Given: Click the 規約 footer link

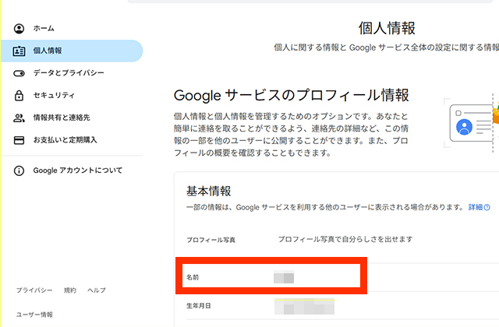Looking at the screenshot, I should point(70,290).
